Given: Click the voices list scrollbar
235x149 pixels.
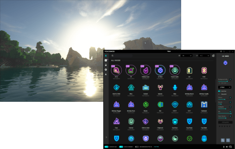Looking at the screenshot, I should click(215, 90).
